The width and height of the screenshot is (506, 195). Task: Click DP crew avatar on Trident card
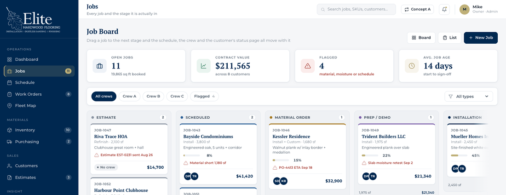366,176
